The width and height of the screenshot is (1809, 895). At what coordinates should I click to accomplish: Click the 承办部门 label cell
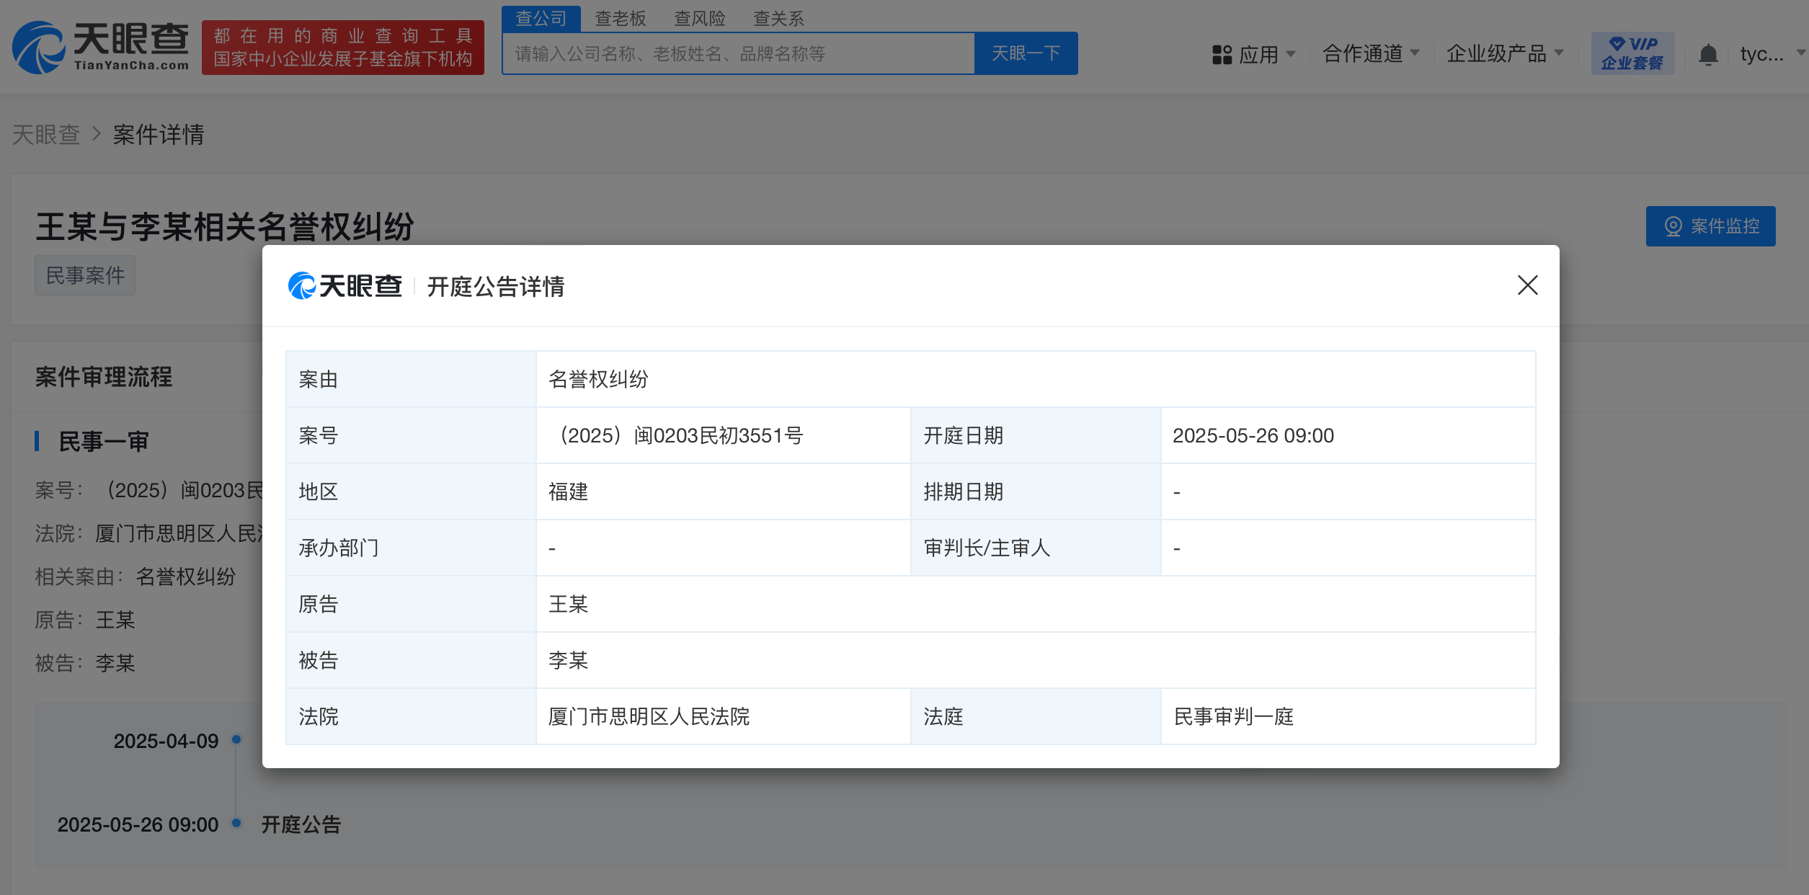[411, 548]
